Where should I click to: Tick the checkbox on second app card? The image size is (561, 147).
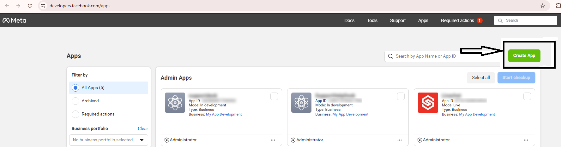[x=401, y=96]
